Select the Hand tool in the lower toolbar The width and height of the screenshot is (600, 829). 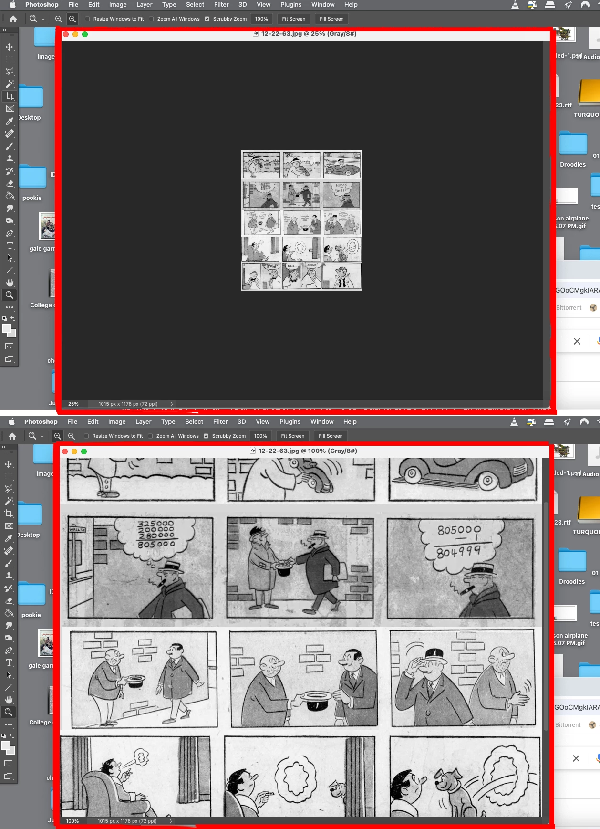pos(9,700)
